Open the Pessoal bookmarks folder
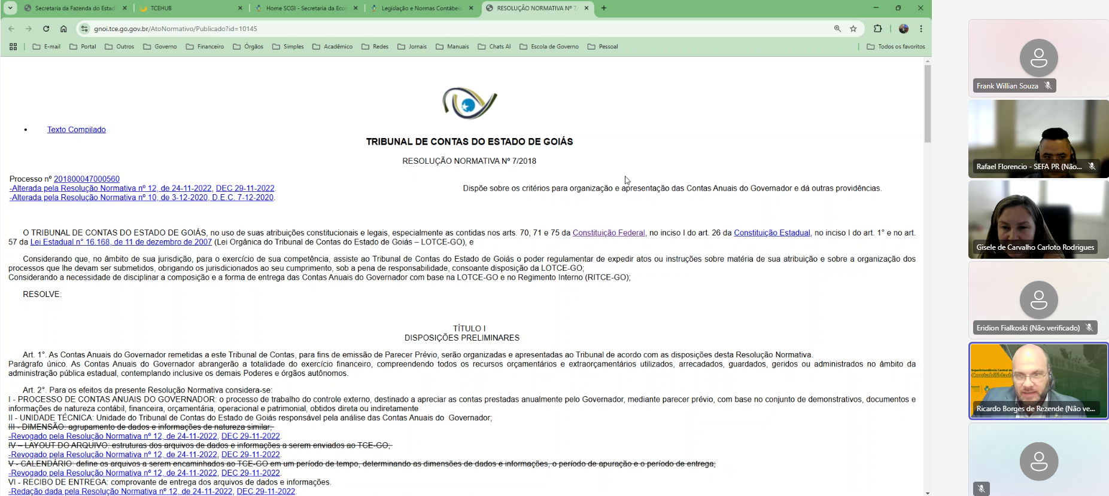1109x496 pixels. [602, 47]
